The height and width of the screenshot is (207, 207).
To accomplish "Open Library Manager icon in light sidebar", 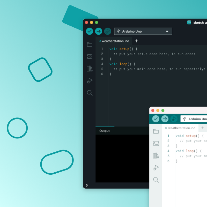I will (156, 156).
